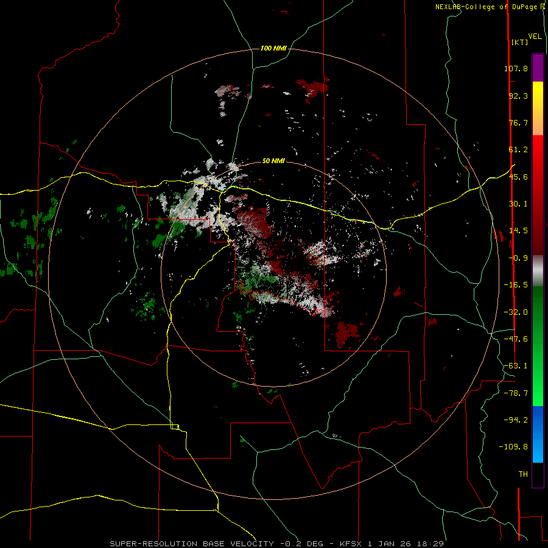This screenshot has width=548, height=548.
Task: Click the -109.8 value on velocity scale
Action: pyautogui.click(x=514, y=447)
